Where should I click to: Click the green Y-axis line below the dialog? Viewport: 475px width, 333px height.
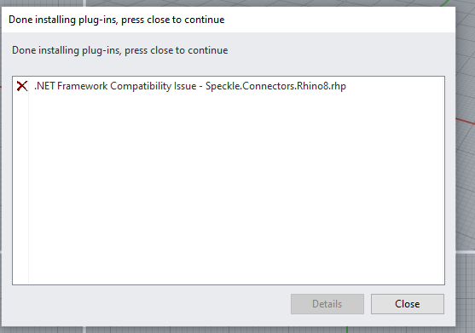[x=347, y=330]
